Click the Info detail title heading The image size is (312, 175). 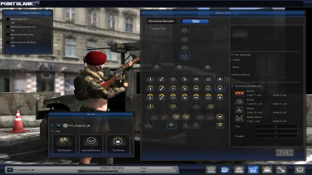point(243,55)
